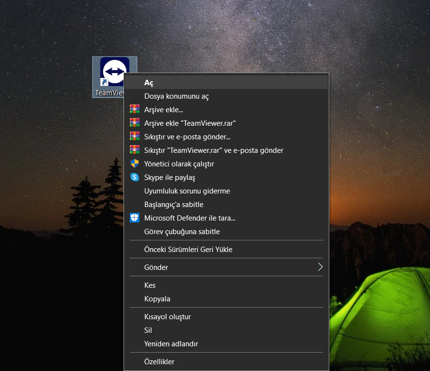Viewport: 430px width, 371px height.
Task: Choose 'Dosya konumunu aç' menu entry
Action: (176, 96)
